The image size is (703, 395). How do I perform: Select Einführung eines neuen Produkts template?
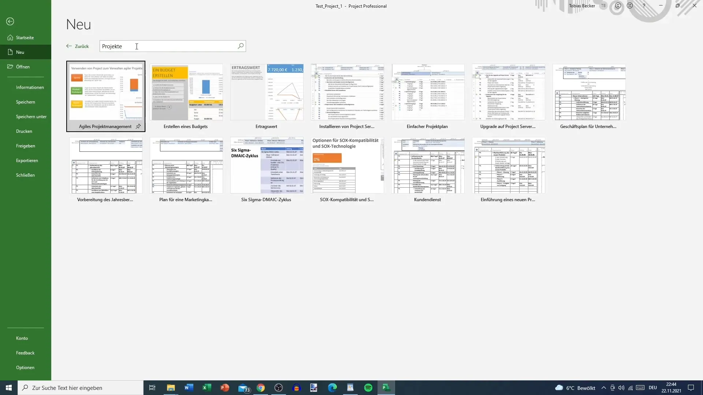(x=509, y=165)
